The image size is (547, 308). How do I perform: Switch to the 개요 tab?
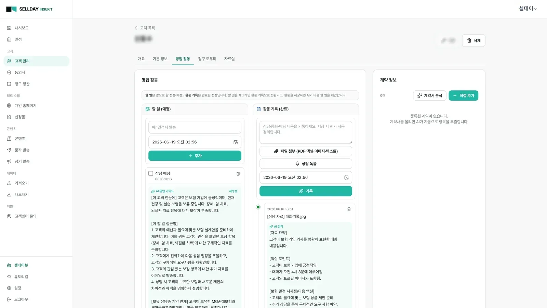pyautogui.click(x=141, y=59)
